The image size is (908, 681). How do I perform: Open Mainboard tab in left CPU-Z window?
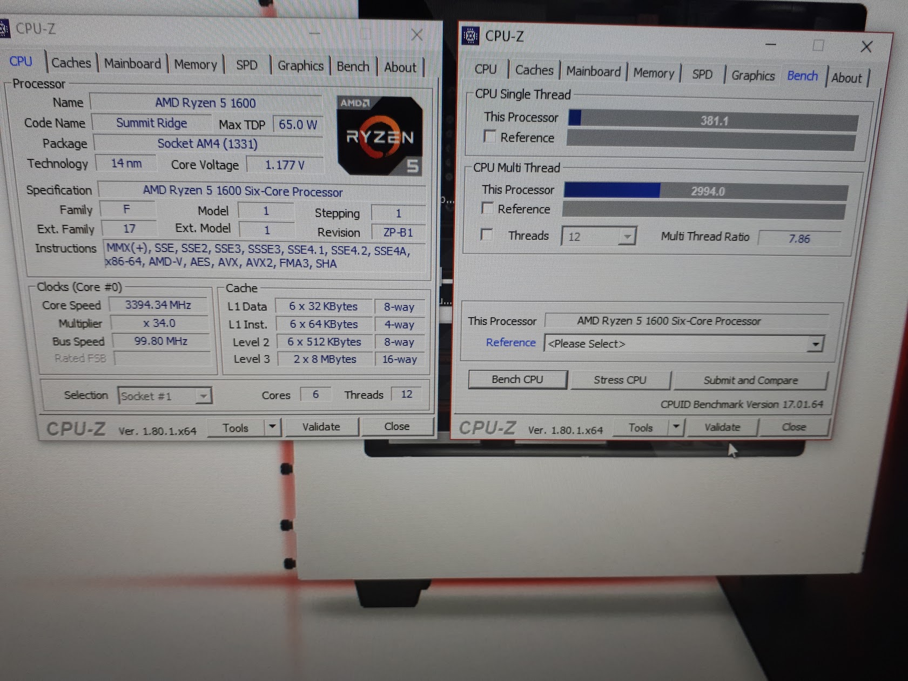point(132,64)
